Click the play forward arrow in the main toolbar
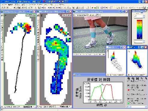 (x=53, y=7)
